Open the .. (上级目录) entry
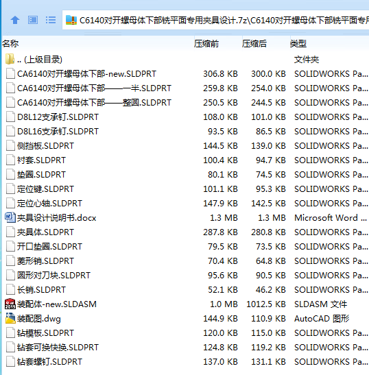Image resolution: width=369 pixels, height=375 pixels. coord(40,60)
